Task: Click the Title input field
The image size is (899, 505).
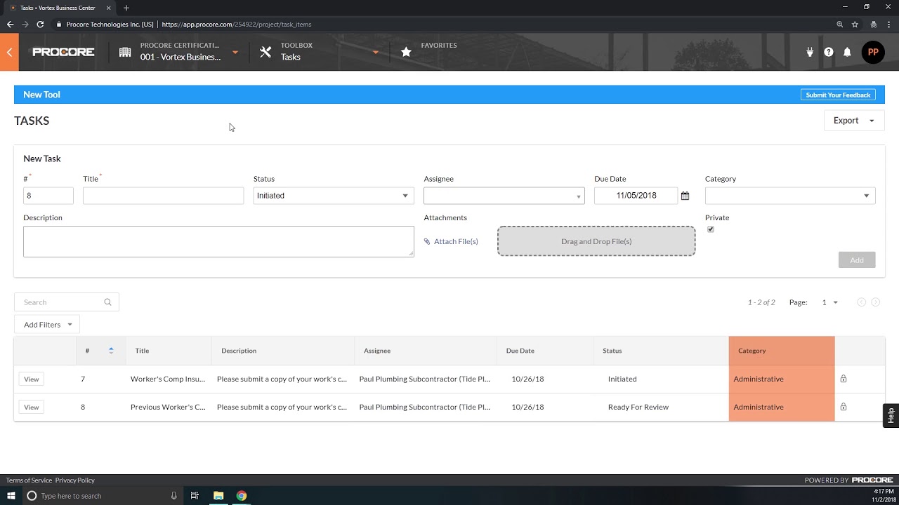Action: (x=163, y=196)
